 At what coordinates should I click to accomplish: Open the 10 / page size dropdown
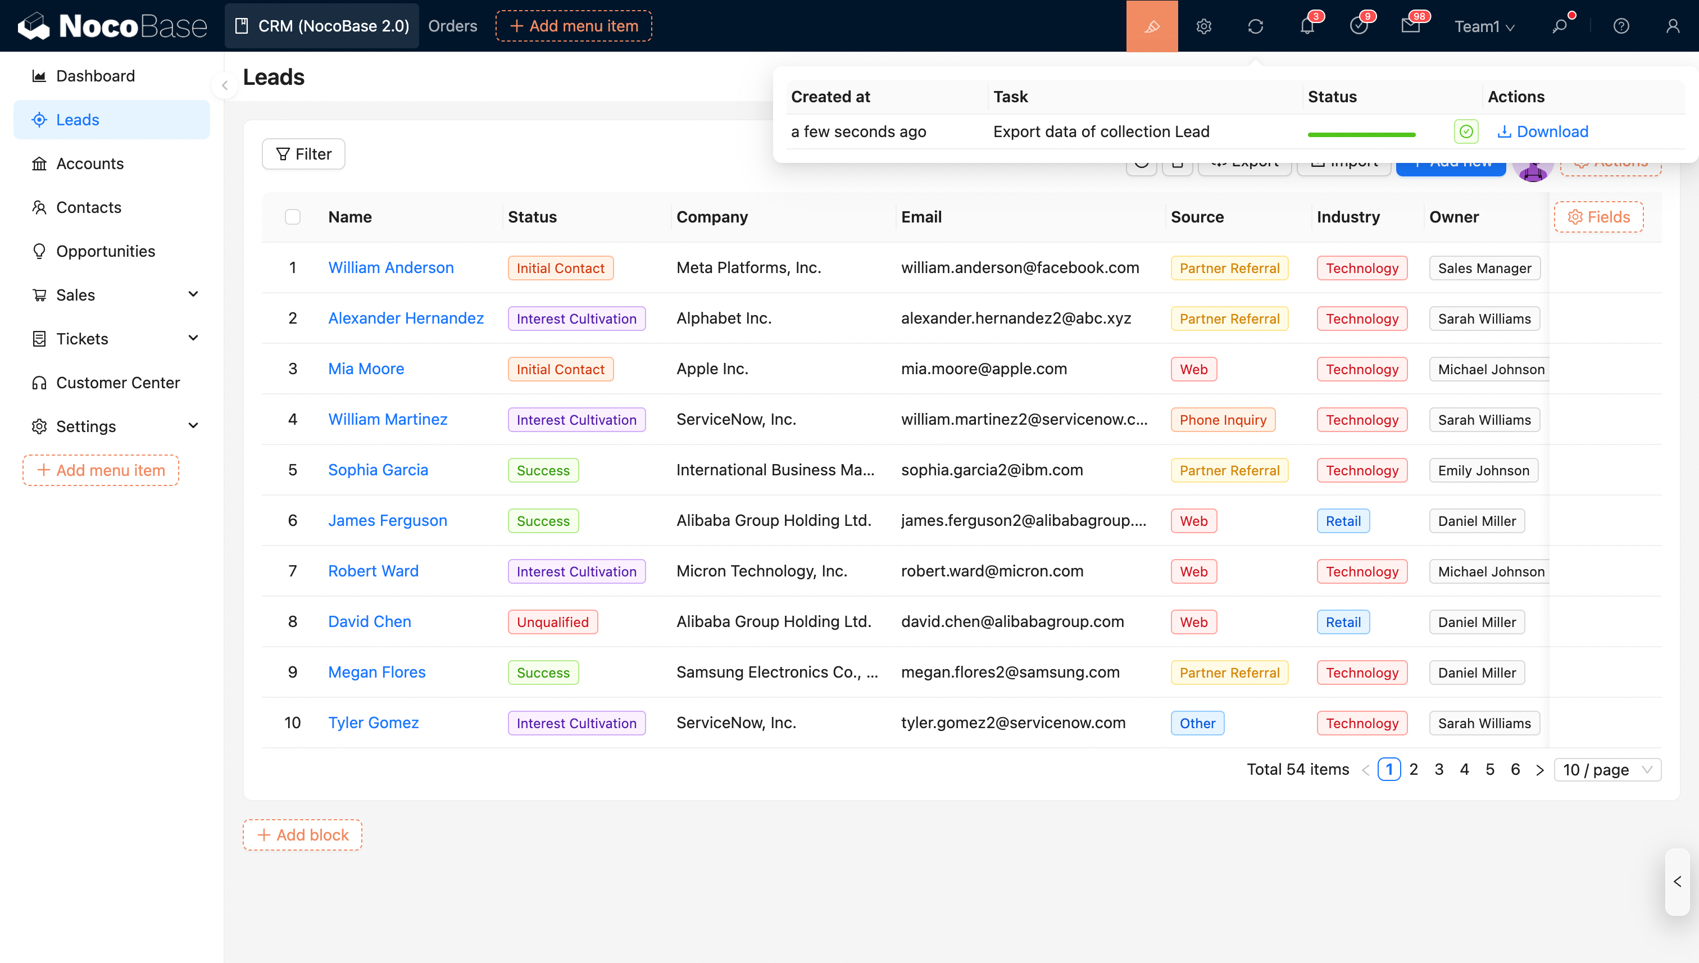(1607, 769)
